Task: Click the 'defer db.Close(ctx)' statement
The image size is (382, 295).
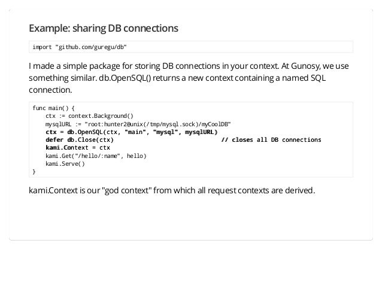Action: point(80,140)
